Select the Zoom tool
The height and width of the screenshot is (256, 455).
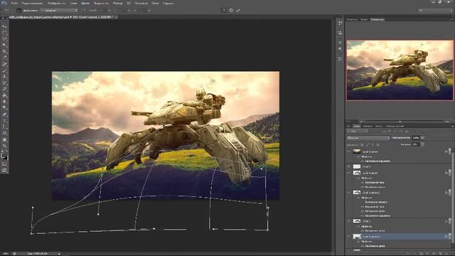(4, 146)
